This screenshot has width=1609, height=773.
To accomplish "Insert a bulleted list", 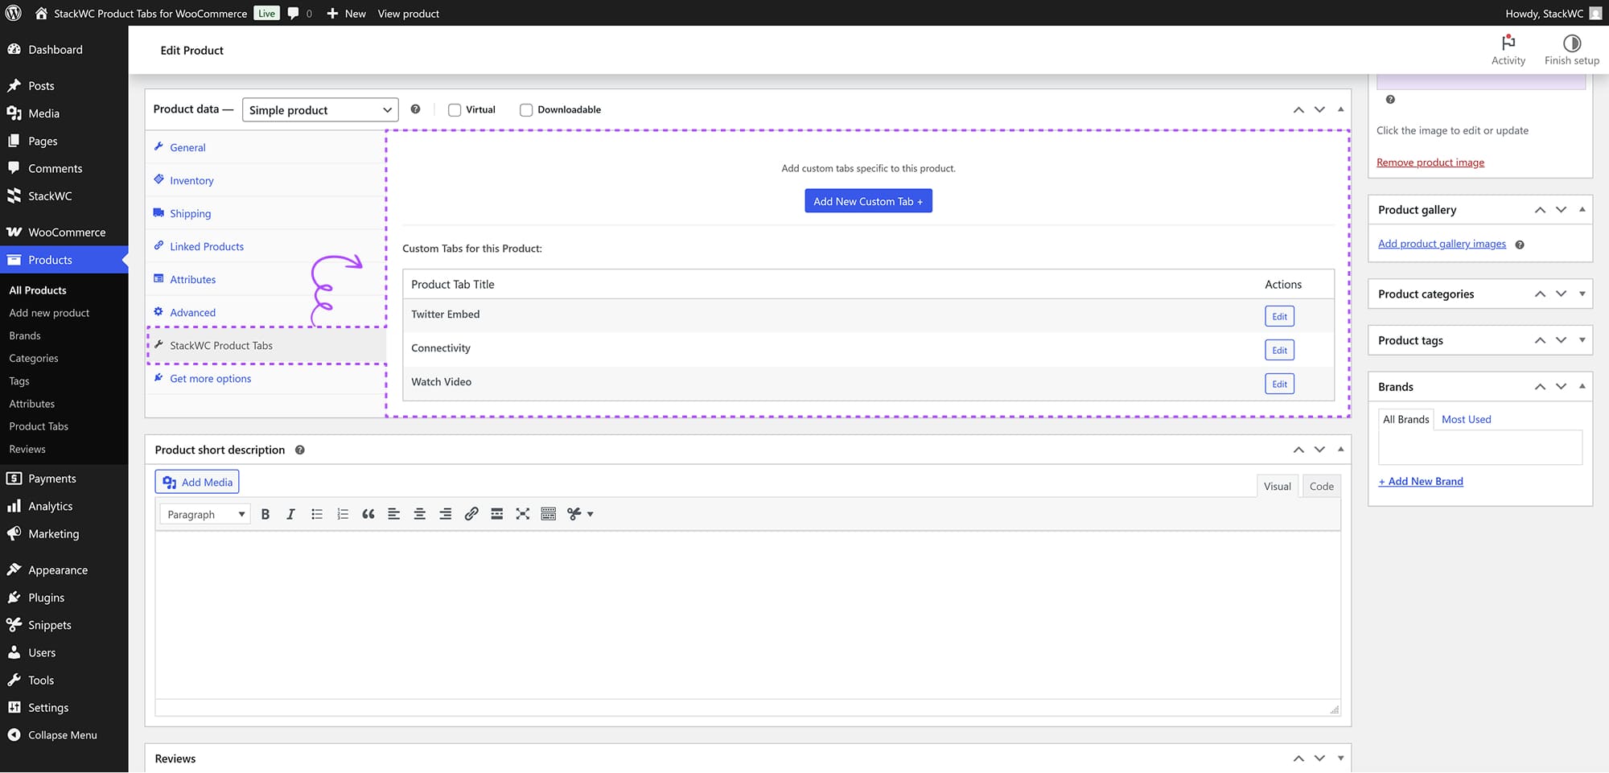I will click(317, 514).
